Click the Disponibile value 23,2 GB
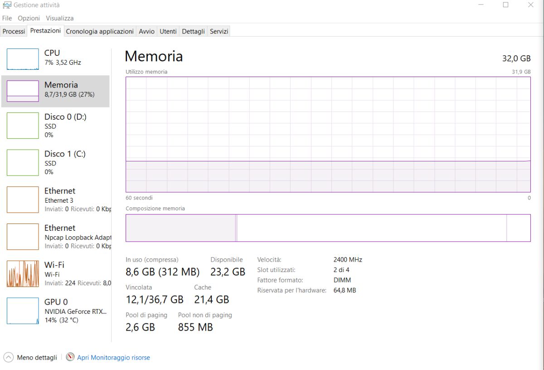 (x=228, y=272)
